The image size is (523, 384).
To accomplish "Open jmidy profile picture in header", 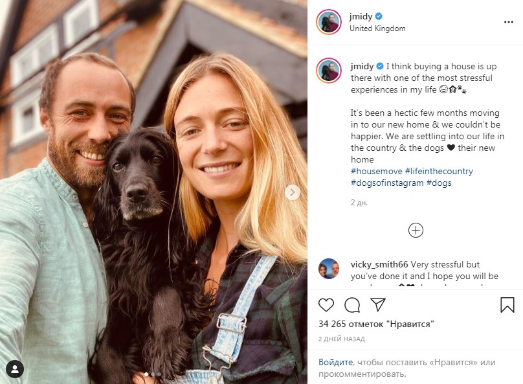I will [329, 22].
